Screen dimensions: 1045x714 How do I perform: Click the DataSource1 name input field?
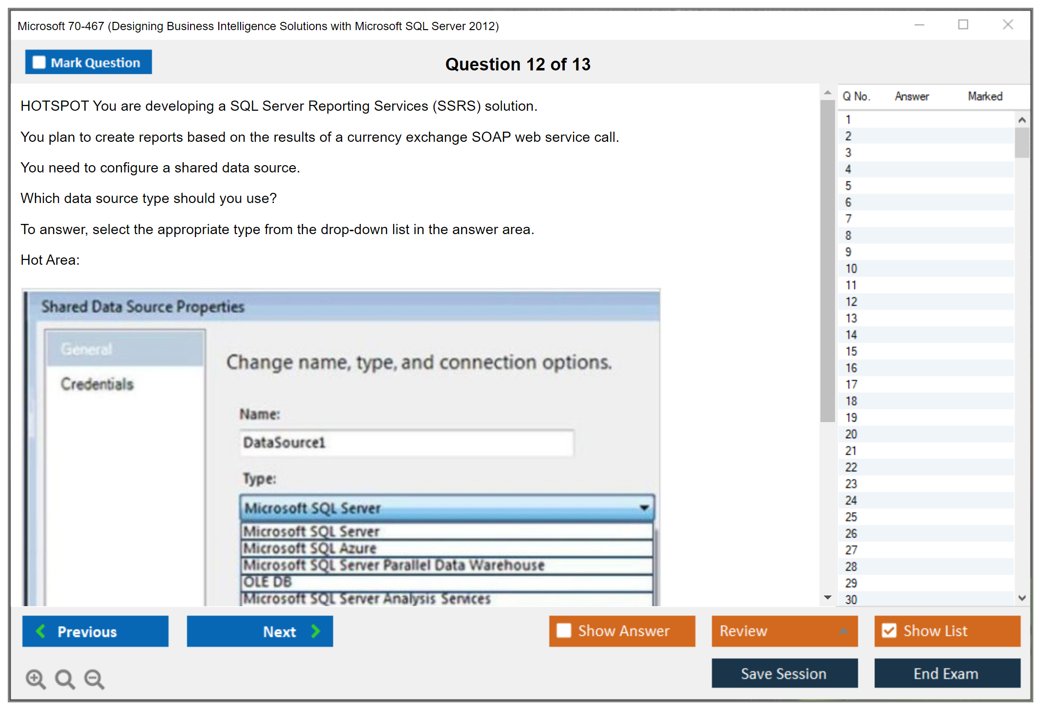406,442
